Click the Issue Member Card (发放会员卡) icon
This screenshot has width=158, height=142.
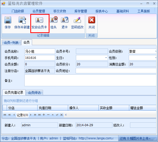click(39, 20)
